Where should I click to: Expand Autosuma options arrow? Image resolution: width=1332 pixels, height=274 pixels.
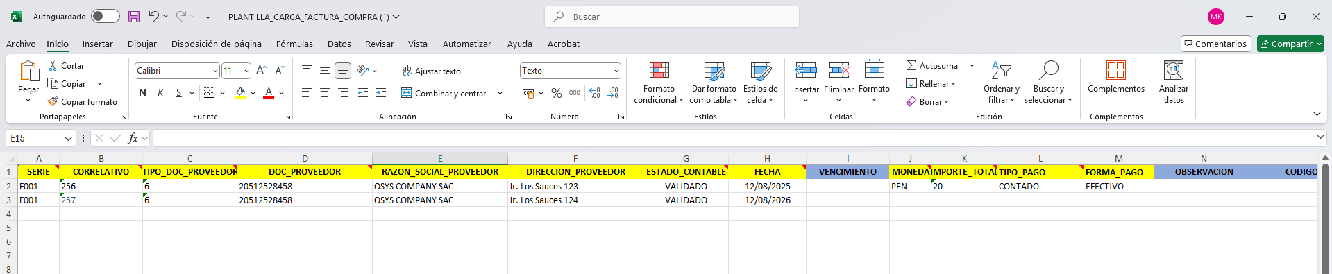(x=972, y=65)
